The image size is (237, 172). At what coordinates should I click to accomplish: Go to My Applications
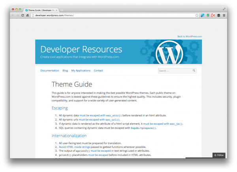click(x=81, y=70)
